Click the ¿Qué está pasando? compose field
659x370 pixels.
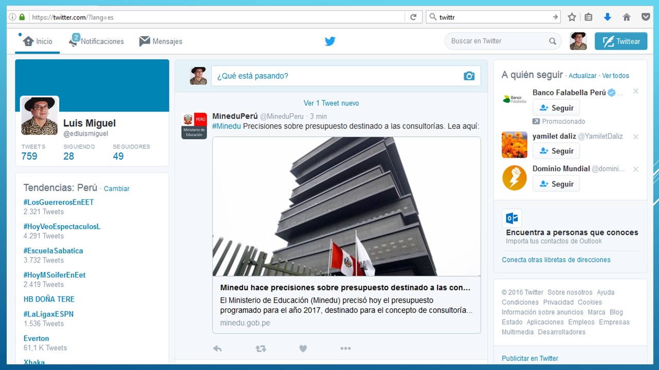[x=346, y=76]
